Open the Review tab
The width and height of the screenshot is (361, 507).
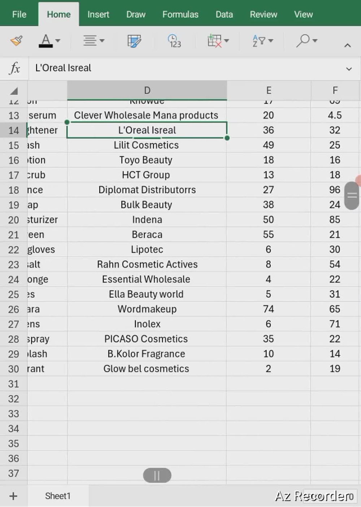[x=264, y=14]
